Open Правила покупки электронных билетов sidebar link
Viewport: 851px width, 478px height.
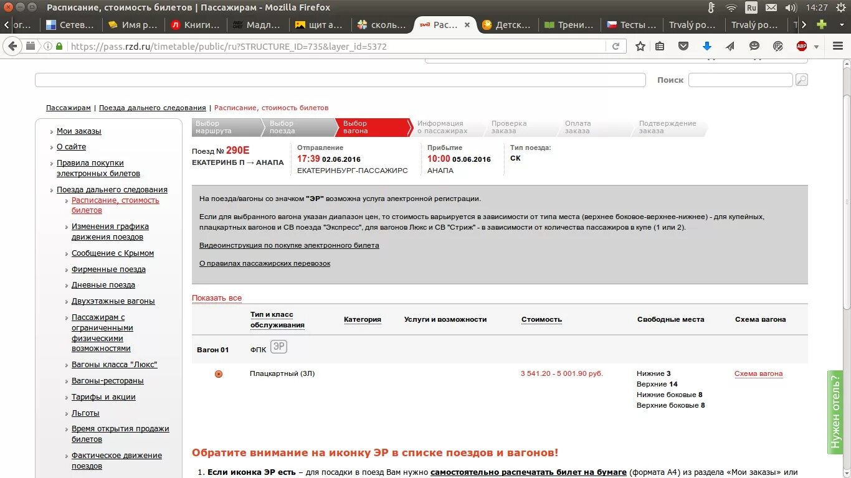(98, 168)
